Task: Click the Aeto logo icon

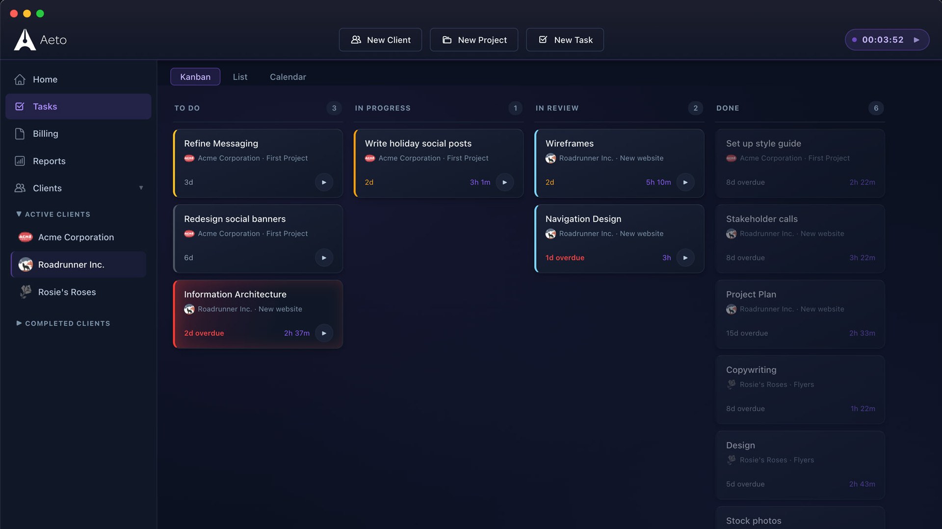Action: click(25, 40)
